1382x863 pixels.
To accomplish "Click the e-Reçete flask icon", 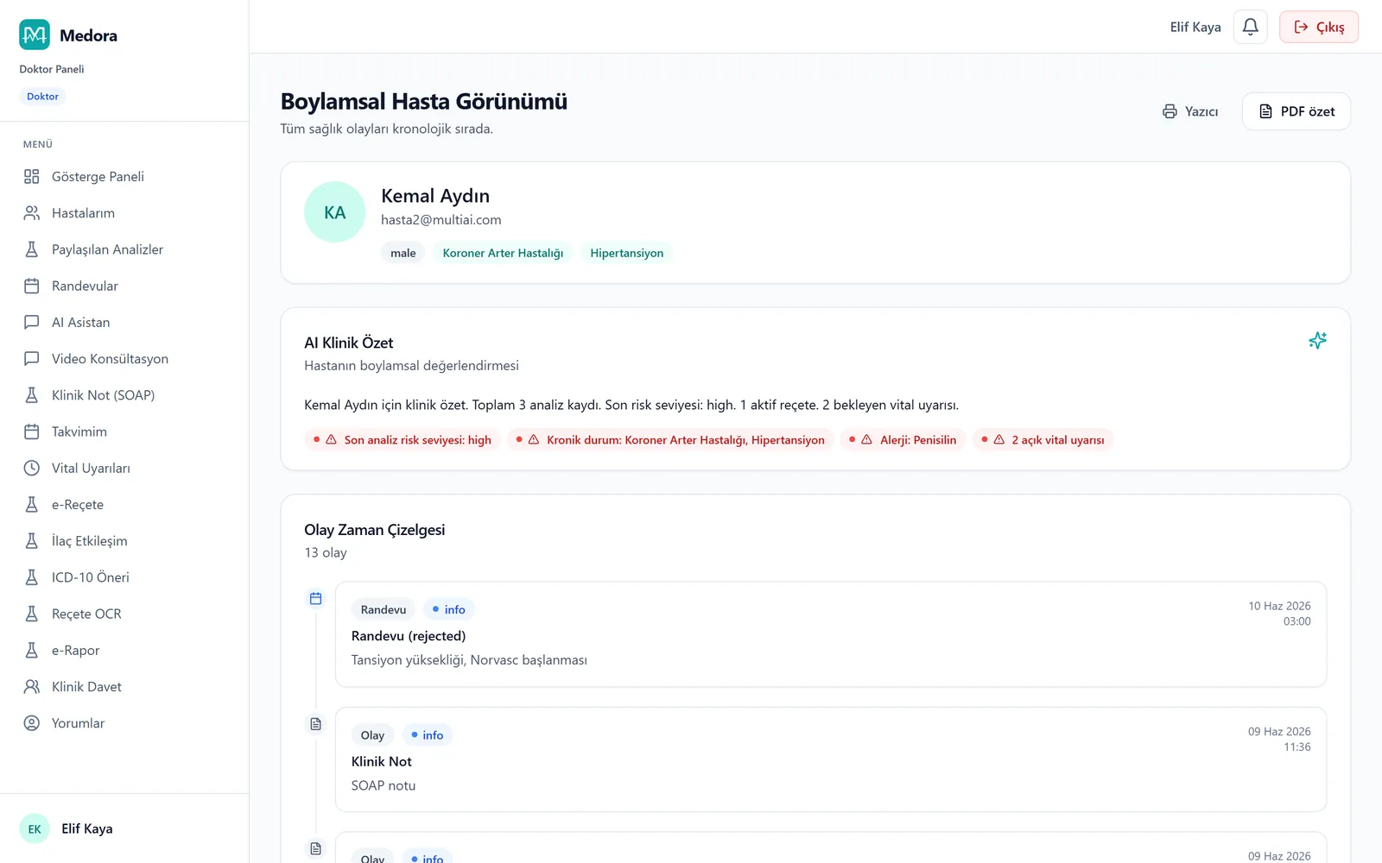I will (x=32, y=505).
